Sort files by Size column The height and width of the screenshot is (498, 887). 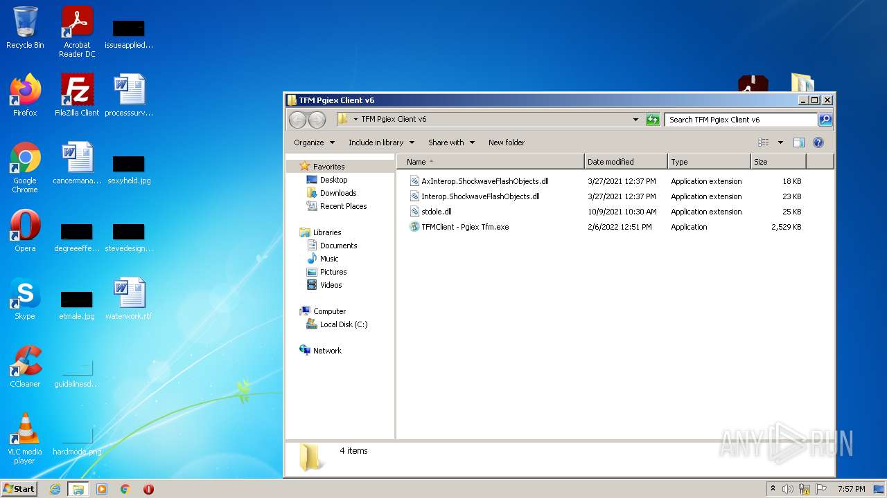click(778, 162)
